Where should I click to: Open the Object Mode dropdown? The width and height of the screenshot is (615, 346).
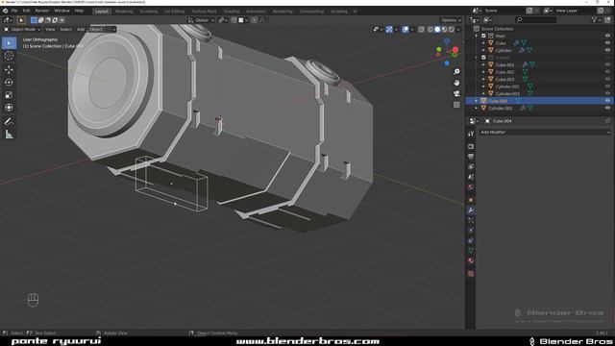[22, 30]
